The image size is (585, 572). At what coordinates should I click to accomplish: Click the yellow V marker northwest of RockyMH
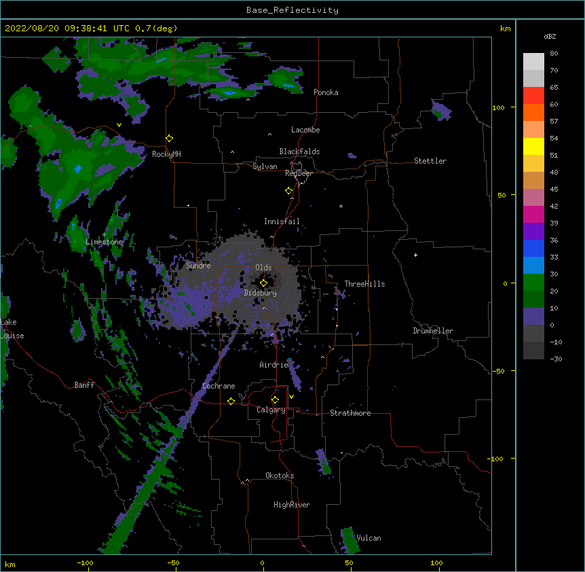coord(119,125)
